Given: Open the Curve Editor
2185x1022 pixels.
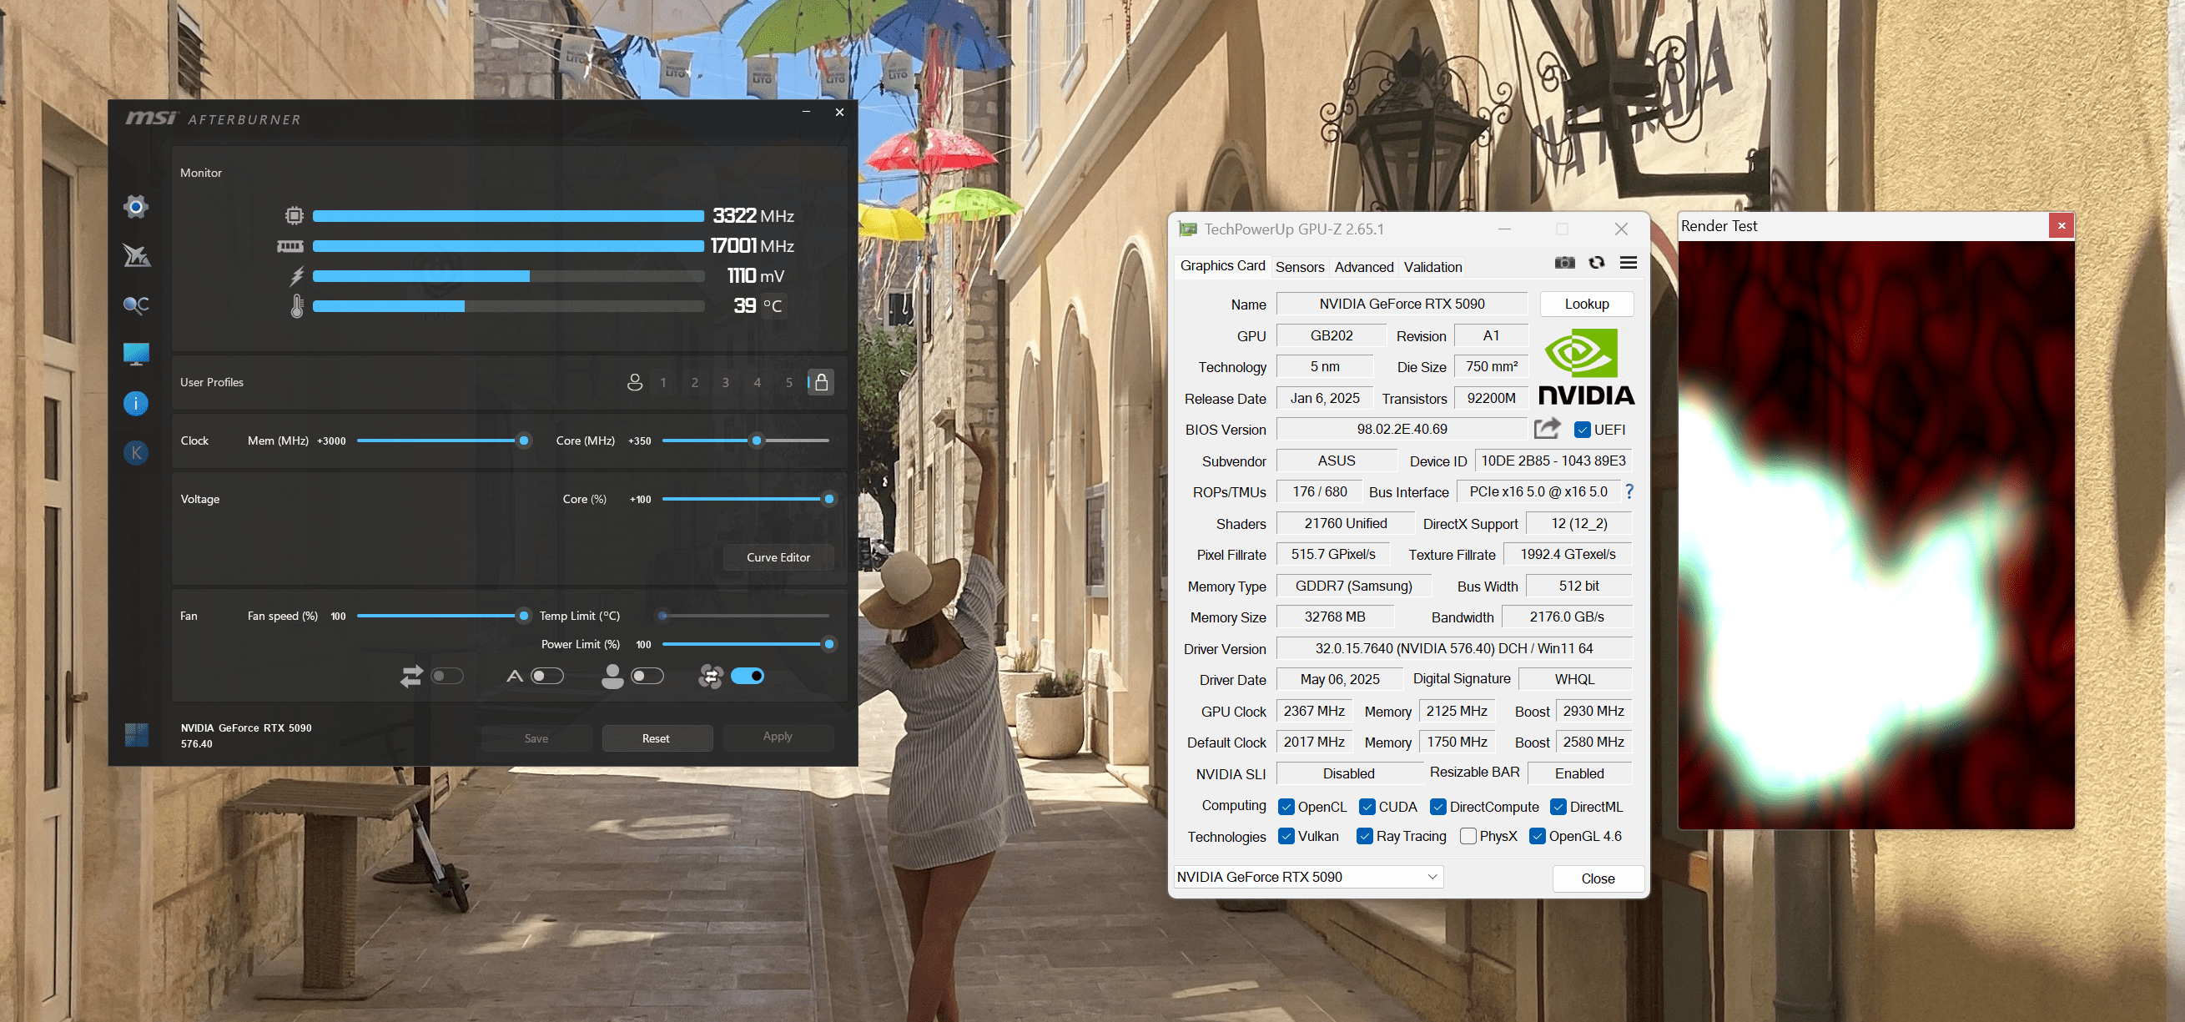Looking at the screenshot, I should (x=778, y=557).
